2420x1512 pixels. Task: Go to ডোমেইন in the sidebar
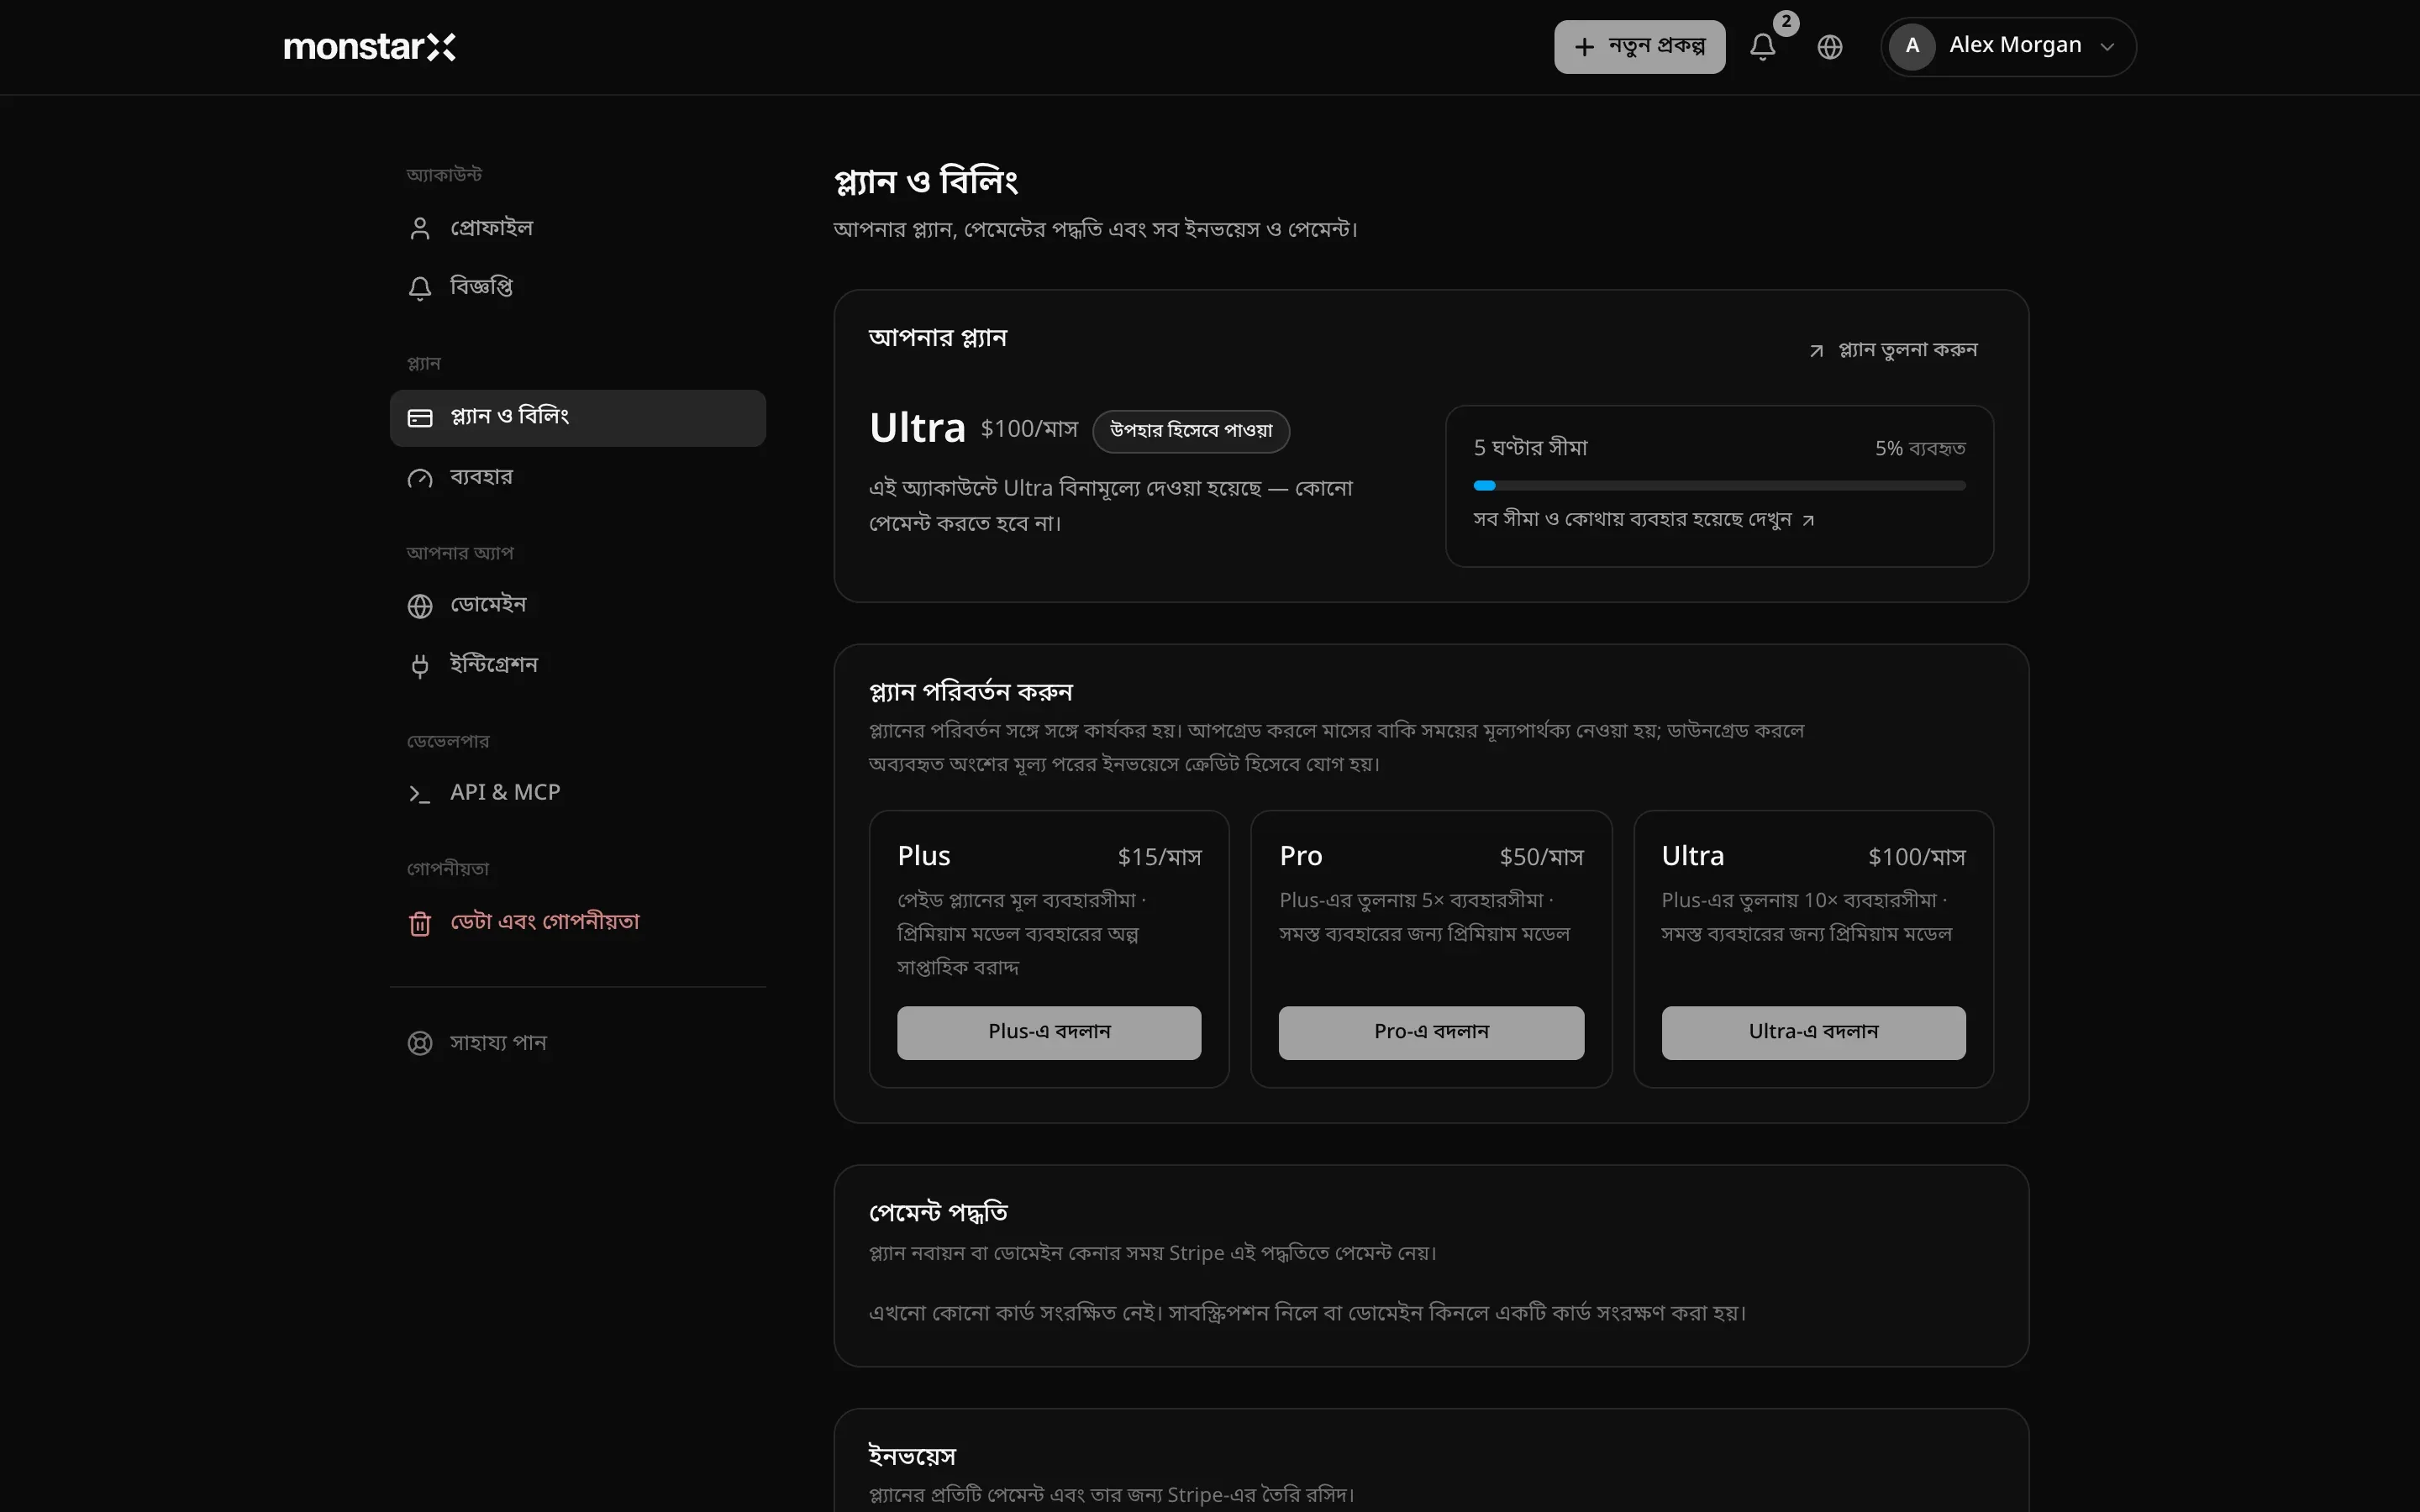click(578, 606)
